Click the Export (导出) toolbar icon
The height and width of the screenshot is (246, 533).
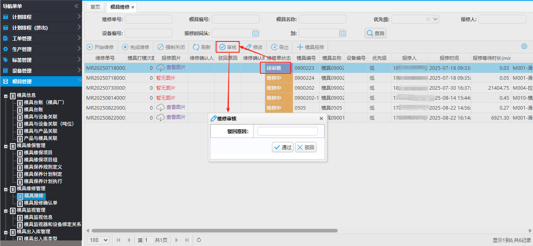pyautogui.click(x=274, y=47)
